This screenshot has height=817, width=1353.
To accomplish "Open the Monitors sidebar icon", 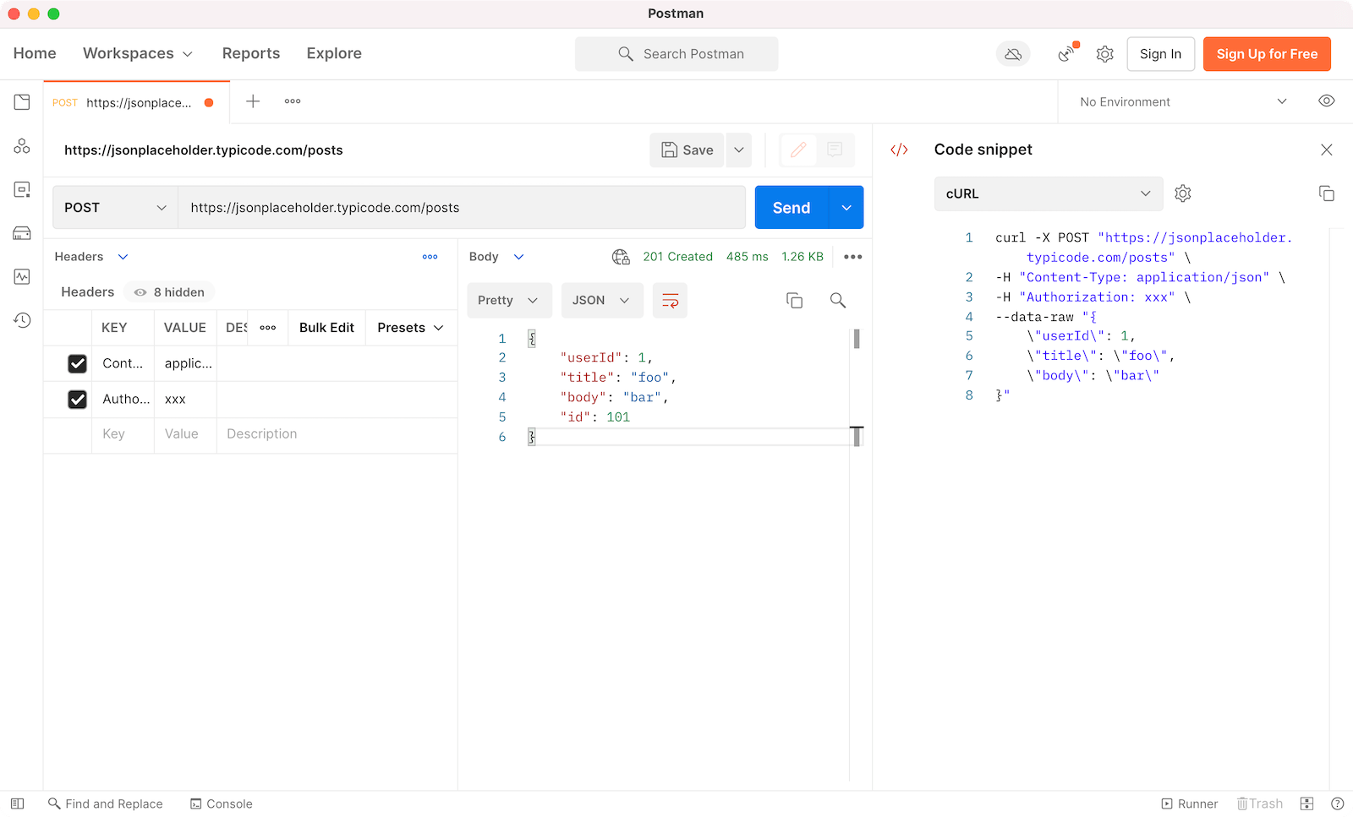I will (22, 276).
